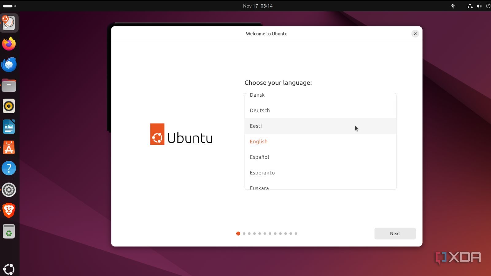491x276 pixels.
Task: Click the power icon in the top bar
Action: pyautogui.click(x=488, y=6)
